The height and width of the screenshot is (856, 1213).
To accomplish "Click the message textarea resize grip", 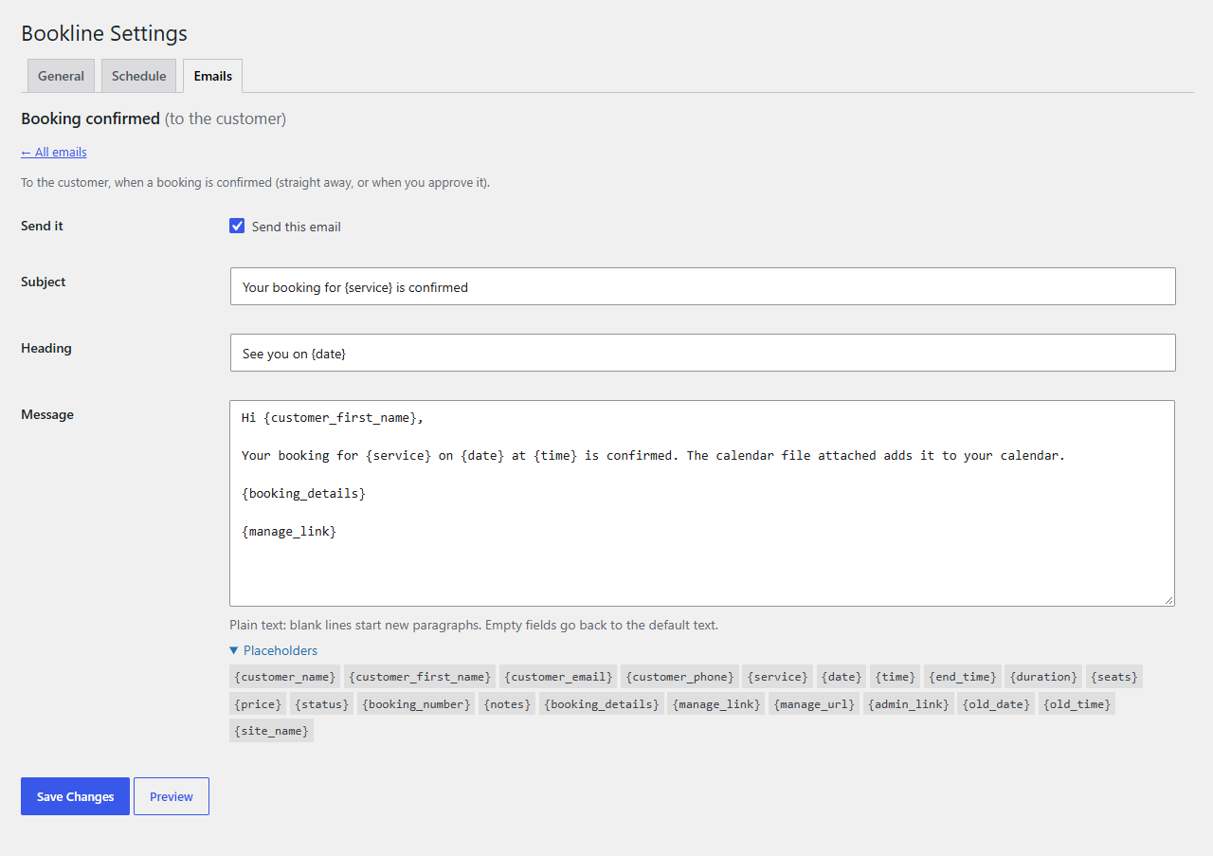I will [x=1168, y=600].
